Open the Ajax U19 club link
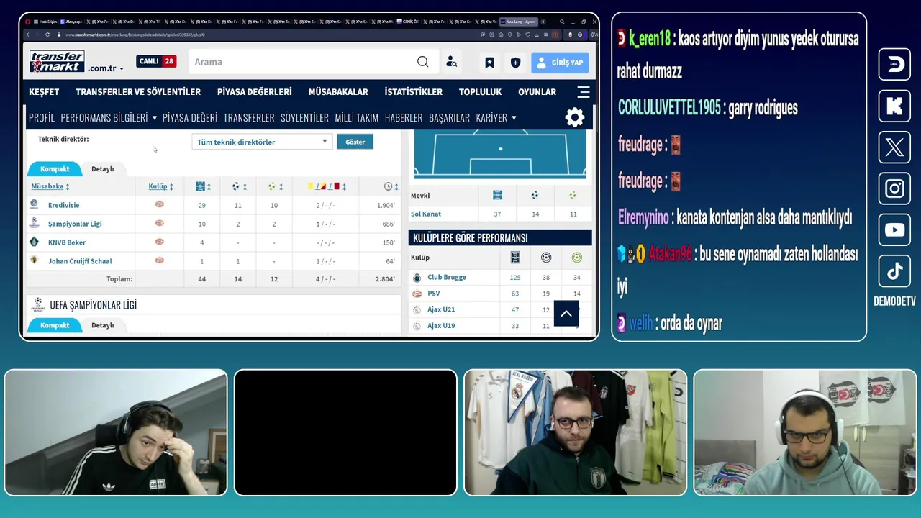Viewport: 921px width, 518px height. (x=441, y=326)
